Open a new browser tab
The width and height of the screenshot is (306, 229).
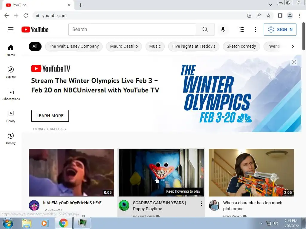(x=81, y=5)
